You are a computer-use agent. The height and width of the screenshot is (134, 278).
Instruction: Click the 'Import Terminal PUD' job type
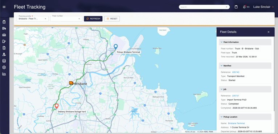[x=237, y=100]
